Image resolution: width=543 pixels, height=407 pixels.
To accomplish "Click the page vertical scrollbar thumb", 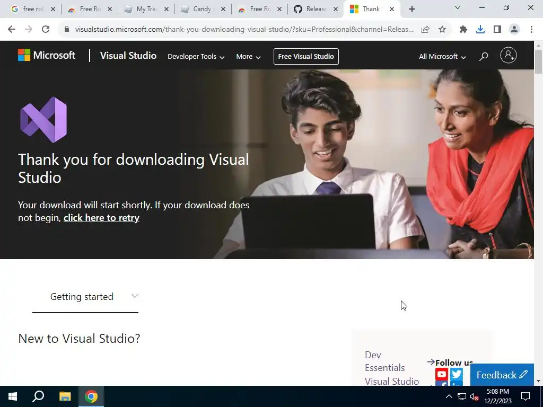I will point(538,61).
